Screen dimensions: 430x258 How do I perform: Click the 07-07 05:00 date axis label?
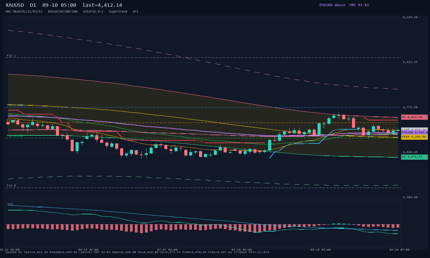click(x=167, y=250)
